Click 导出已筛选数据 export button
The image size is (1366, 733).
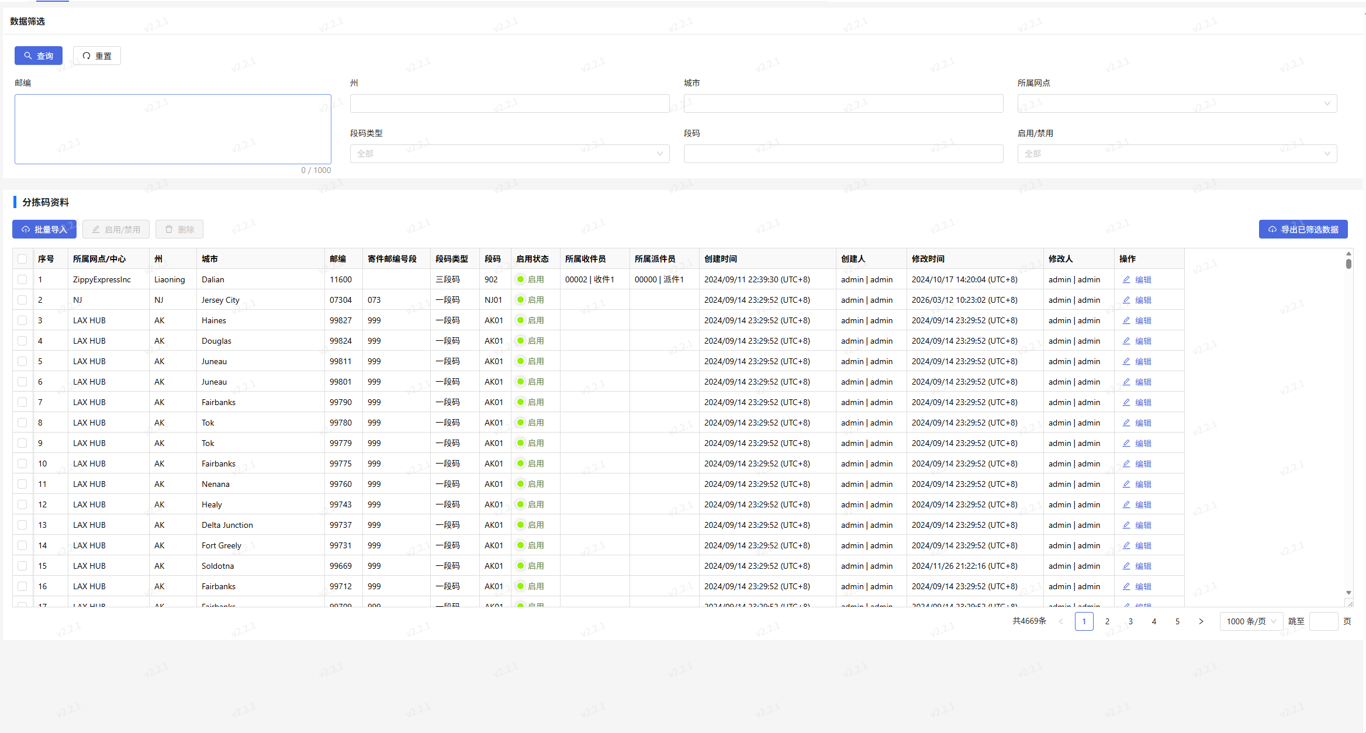point(1303,229)
